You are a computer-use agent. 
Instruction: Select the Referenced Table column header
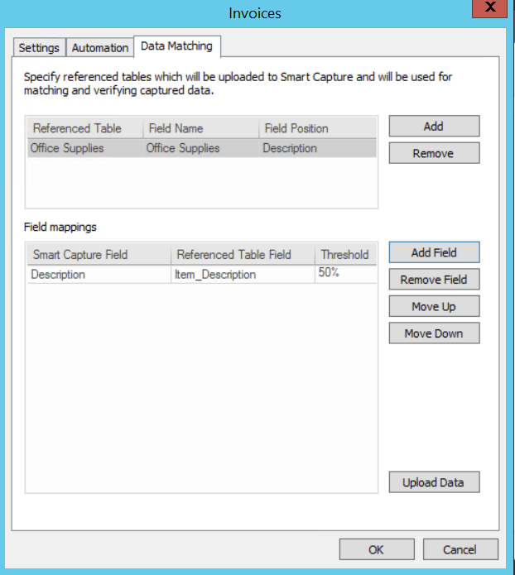[84, 128]
